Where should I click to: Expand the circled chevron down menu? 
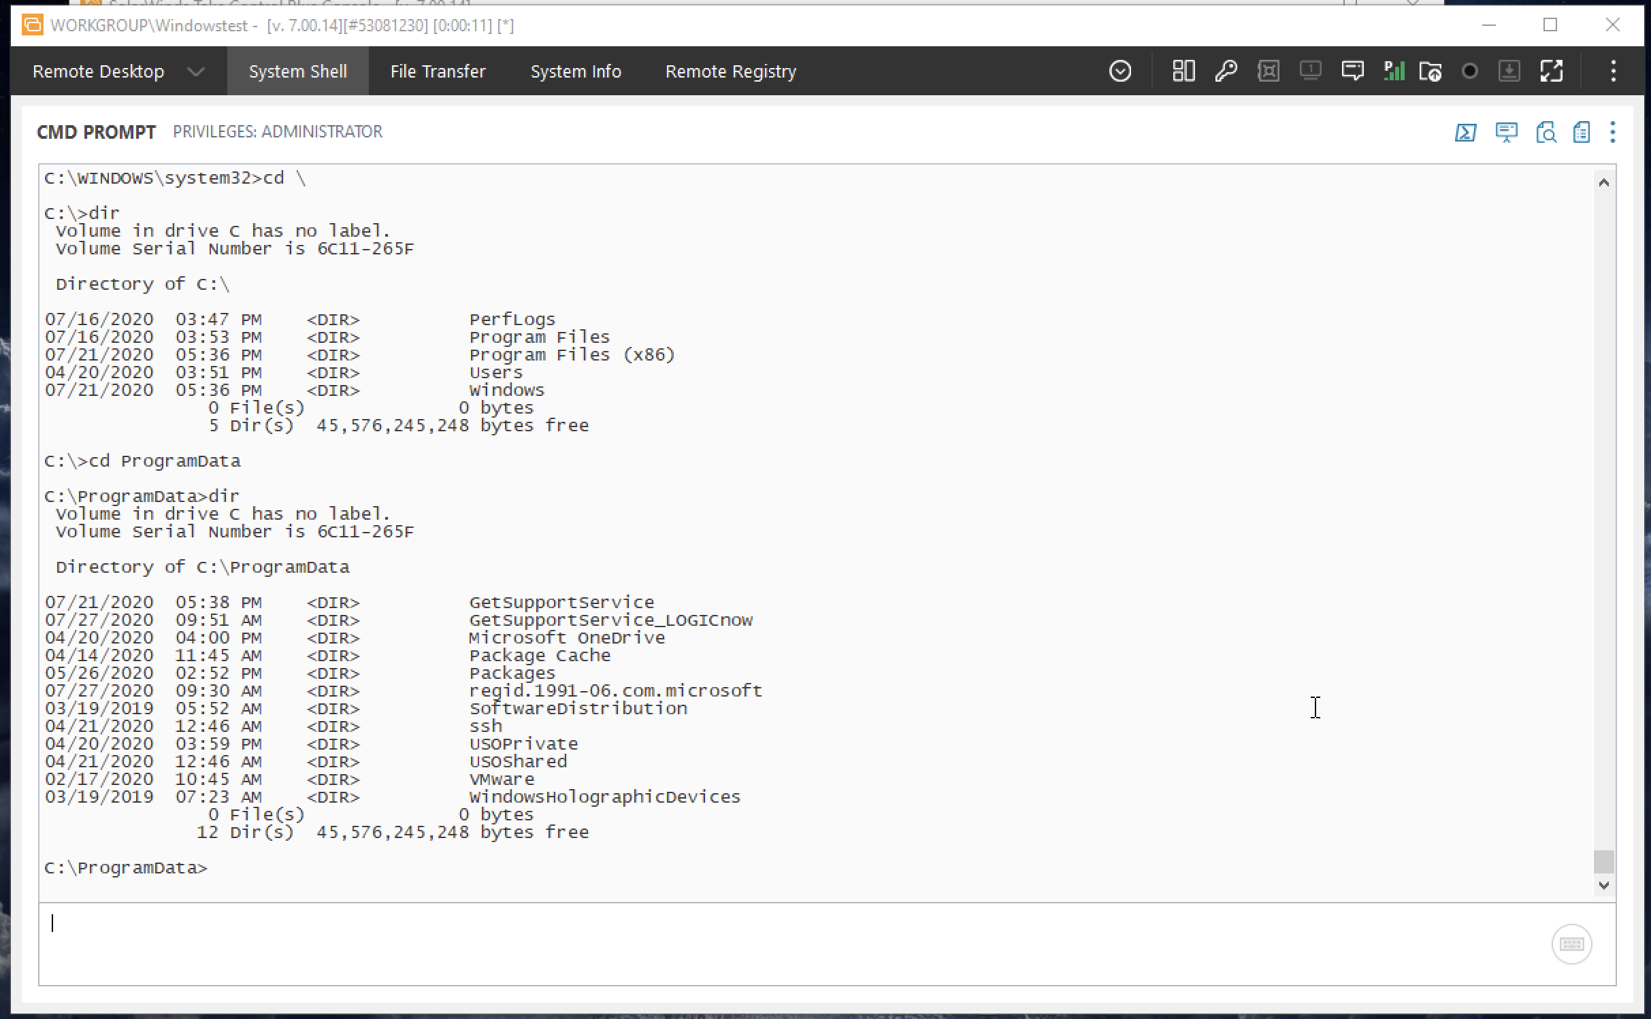point(1120,71)
